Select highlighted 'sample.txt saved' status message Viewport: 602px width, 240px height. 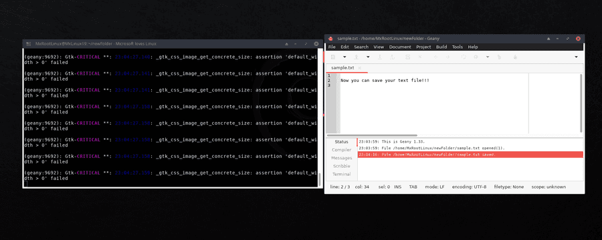[470, 155]
